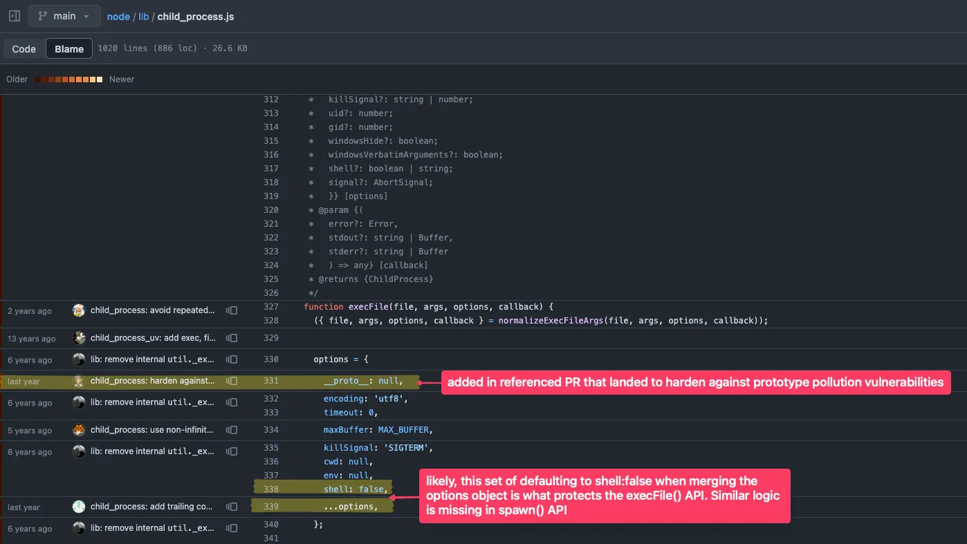Open 'child_process: harden against' commit message
The width and height of the screenshot is (967, 544).
[152, 381]
